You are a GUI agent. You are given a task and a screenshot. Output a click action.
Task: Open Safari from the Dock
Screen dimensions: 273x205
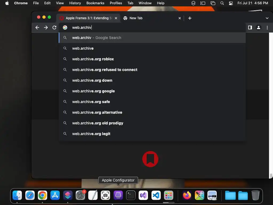pos(30,195)
